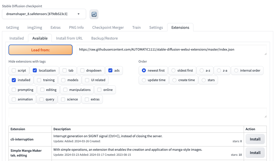Viewport: 276px width, 161px height.
Task: Select the oldest first order option
Action: [173, 71]
